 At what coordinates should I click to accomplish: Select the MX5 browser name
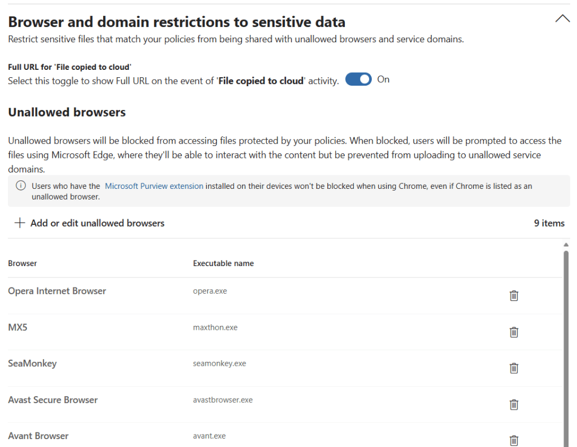point(17,327)
